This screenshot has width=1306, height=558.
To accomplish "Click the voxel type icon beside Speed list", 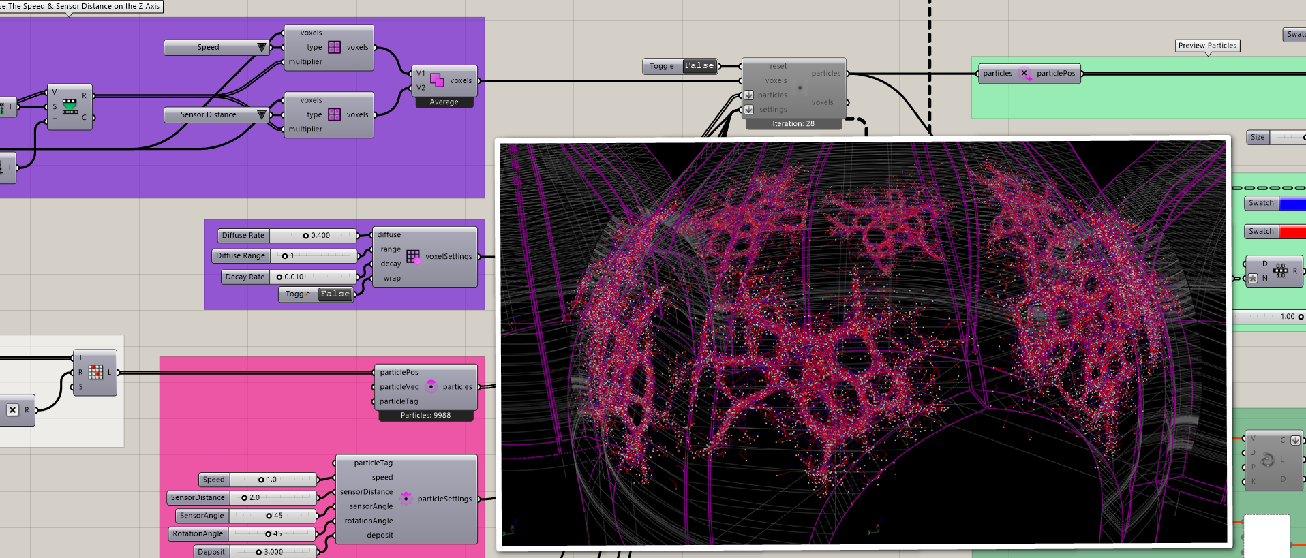I will (x=334, y=47).
